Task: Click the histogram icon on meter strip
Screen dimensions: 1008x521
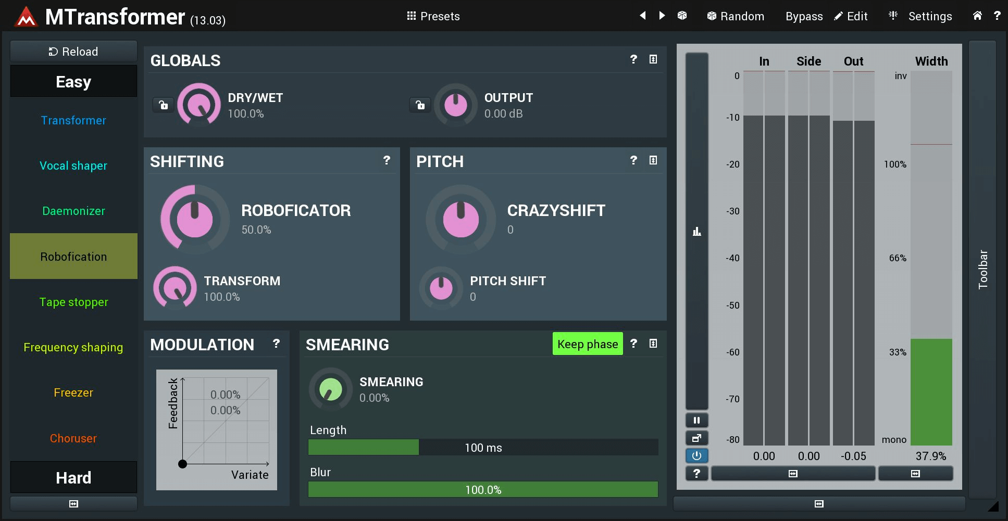Action: tap(696, 232)
